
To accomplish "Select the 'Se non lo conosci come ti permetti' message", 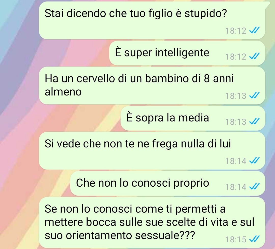I will (x=152, y=222).
